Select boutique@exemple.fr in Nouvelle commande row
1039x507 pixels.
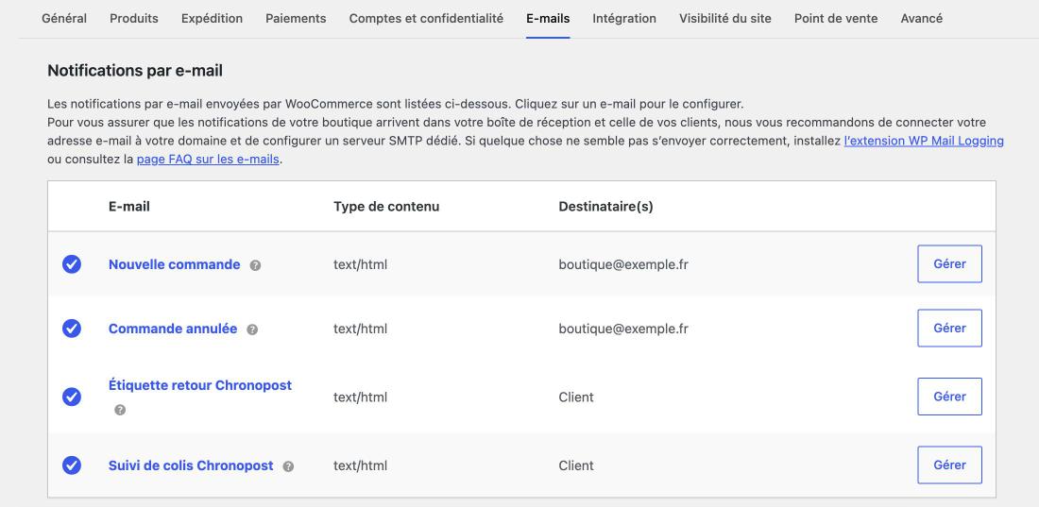click(x=623, y=264)
